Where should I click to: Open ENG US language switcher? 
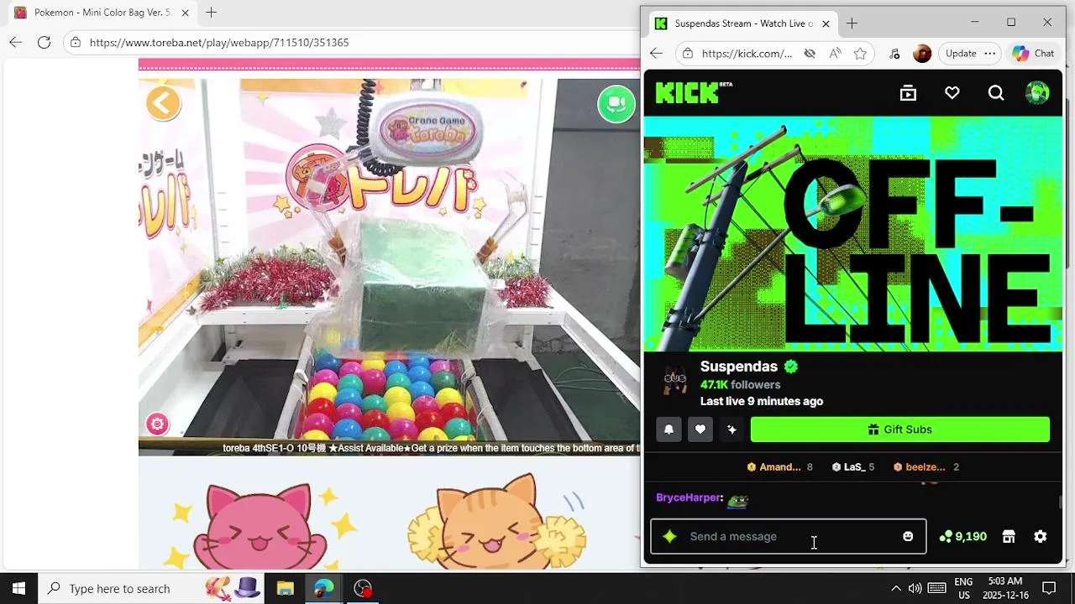click(x=963, y=588)
